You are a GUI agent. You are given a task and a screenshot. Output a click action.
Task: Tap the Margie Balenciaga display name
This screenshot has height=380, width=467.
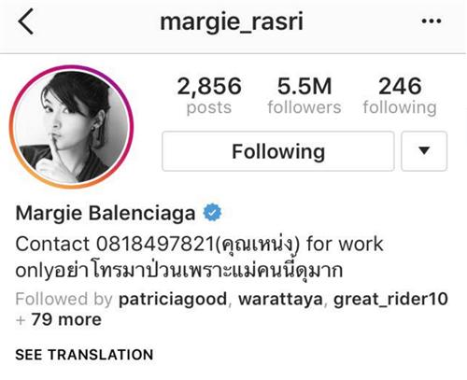click(106, 213)
